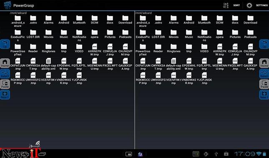Viewport: 269px width, 158px height.
Task: Open the Reader folder in the right pane
Action: (x=158, y=49)
